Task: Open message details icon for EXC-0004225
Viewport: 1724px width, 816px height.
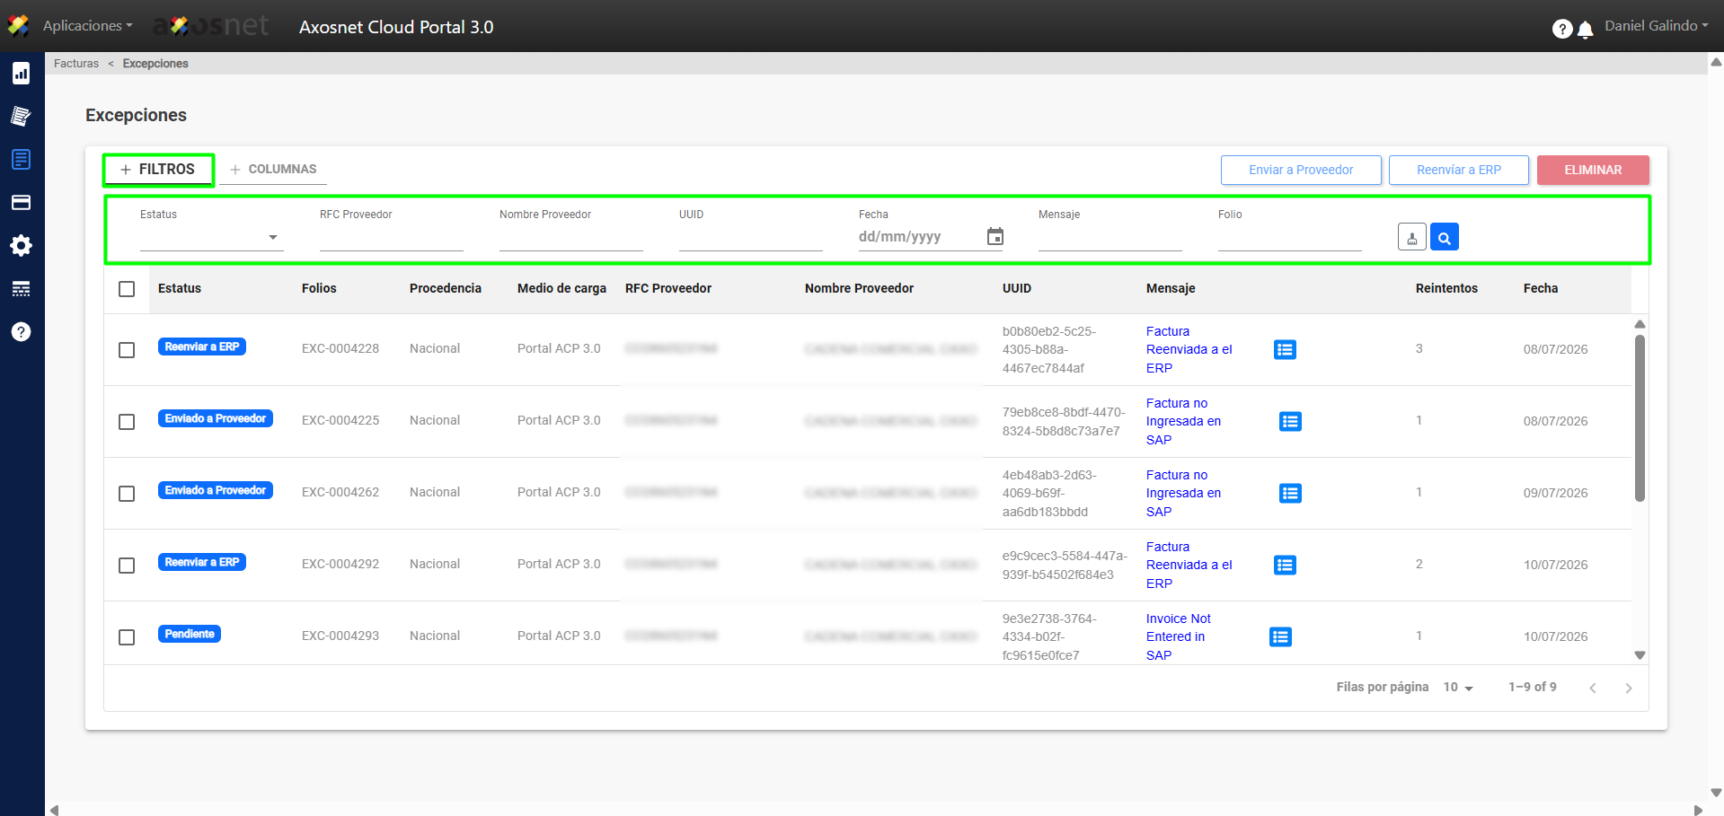Action: [x=1290, y=421]
